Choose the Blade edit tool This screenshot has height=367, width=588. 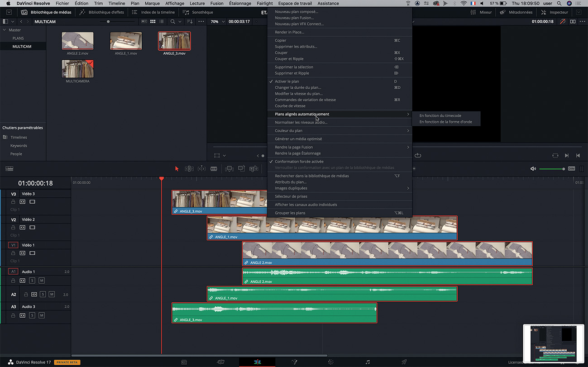click(x=214, y=169)
